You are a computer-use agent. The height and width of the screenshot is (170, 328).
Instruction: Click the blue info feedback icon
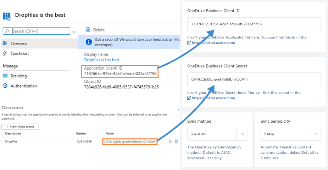89,42
